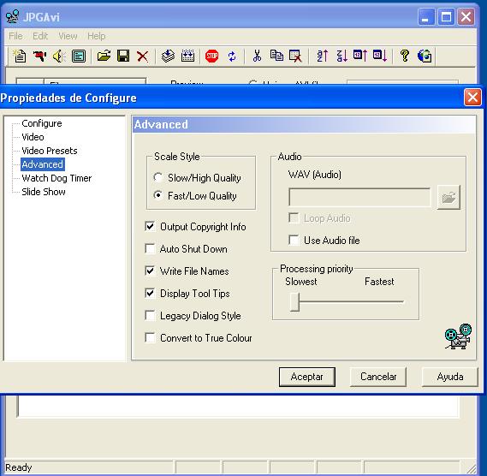The width and height of the screenshot is (487, 476).
Task: Click the JPGAvi title bar app icon
Action: click(13, 17)
